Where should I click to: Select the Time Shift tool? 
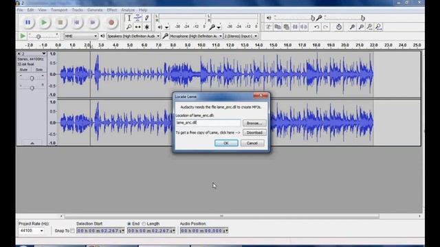[x=137, y=27]
